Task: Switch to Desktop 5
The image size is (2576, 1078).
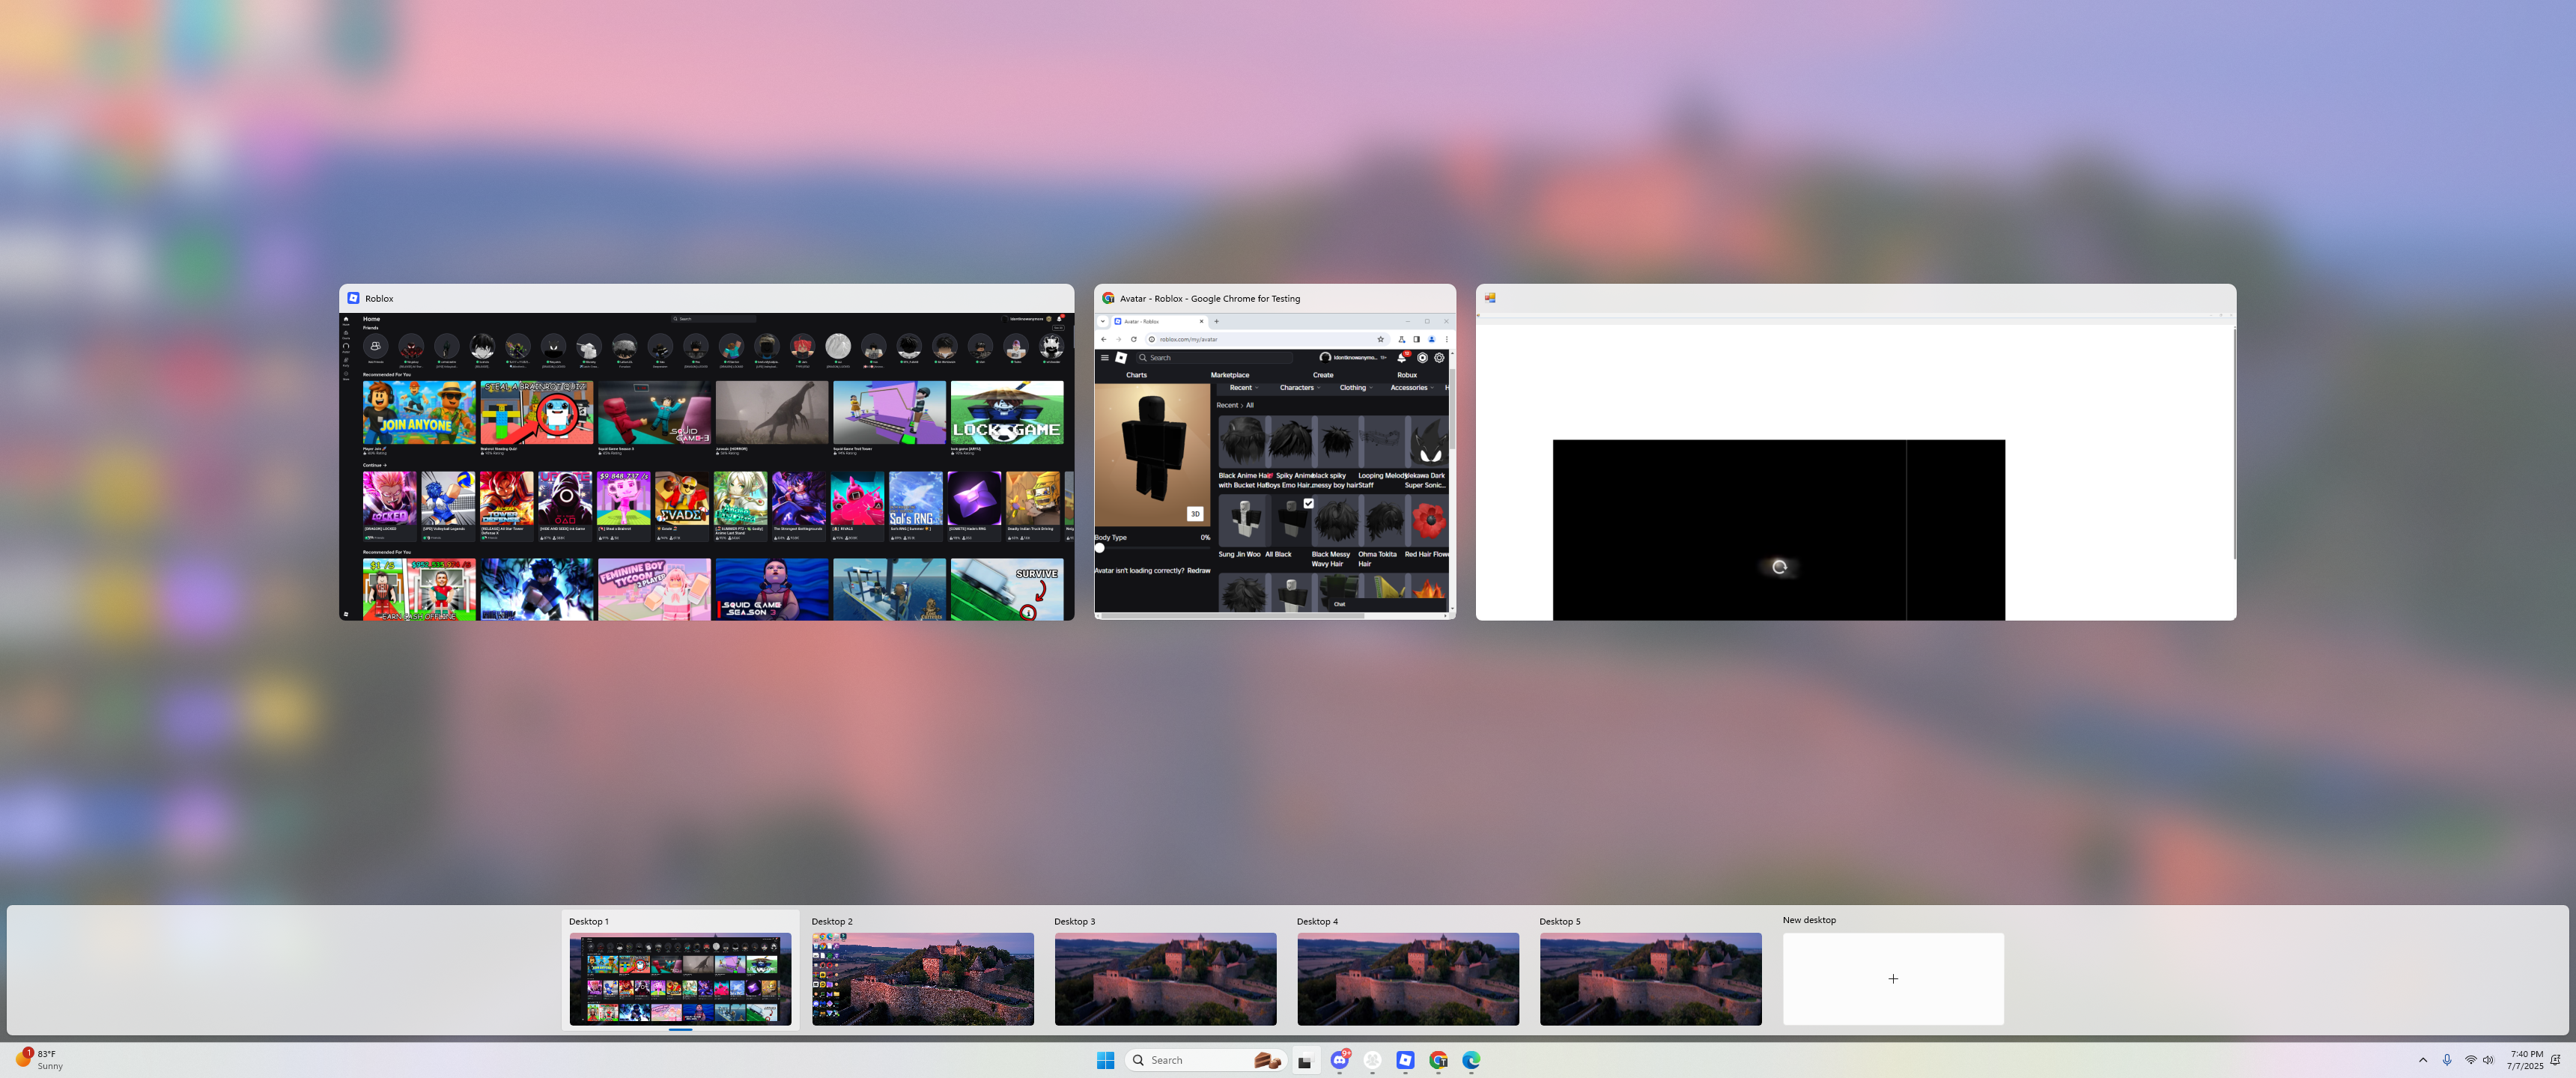Action: pos(1650,978)
